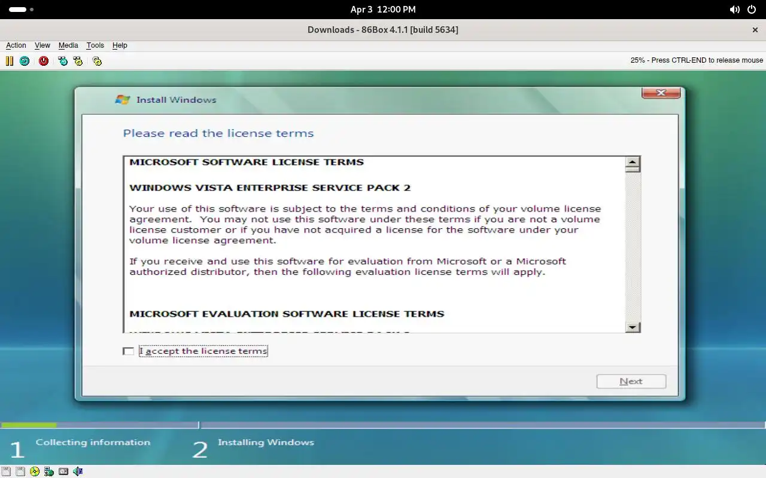Click the teal hard reset icon
The height and width of the screenshot is (478, 766).
(x=25, y=61)
